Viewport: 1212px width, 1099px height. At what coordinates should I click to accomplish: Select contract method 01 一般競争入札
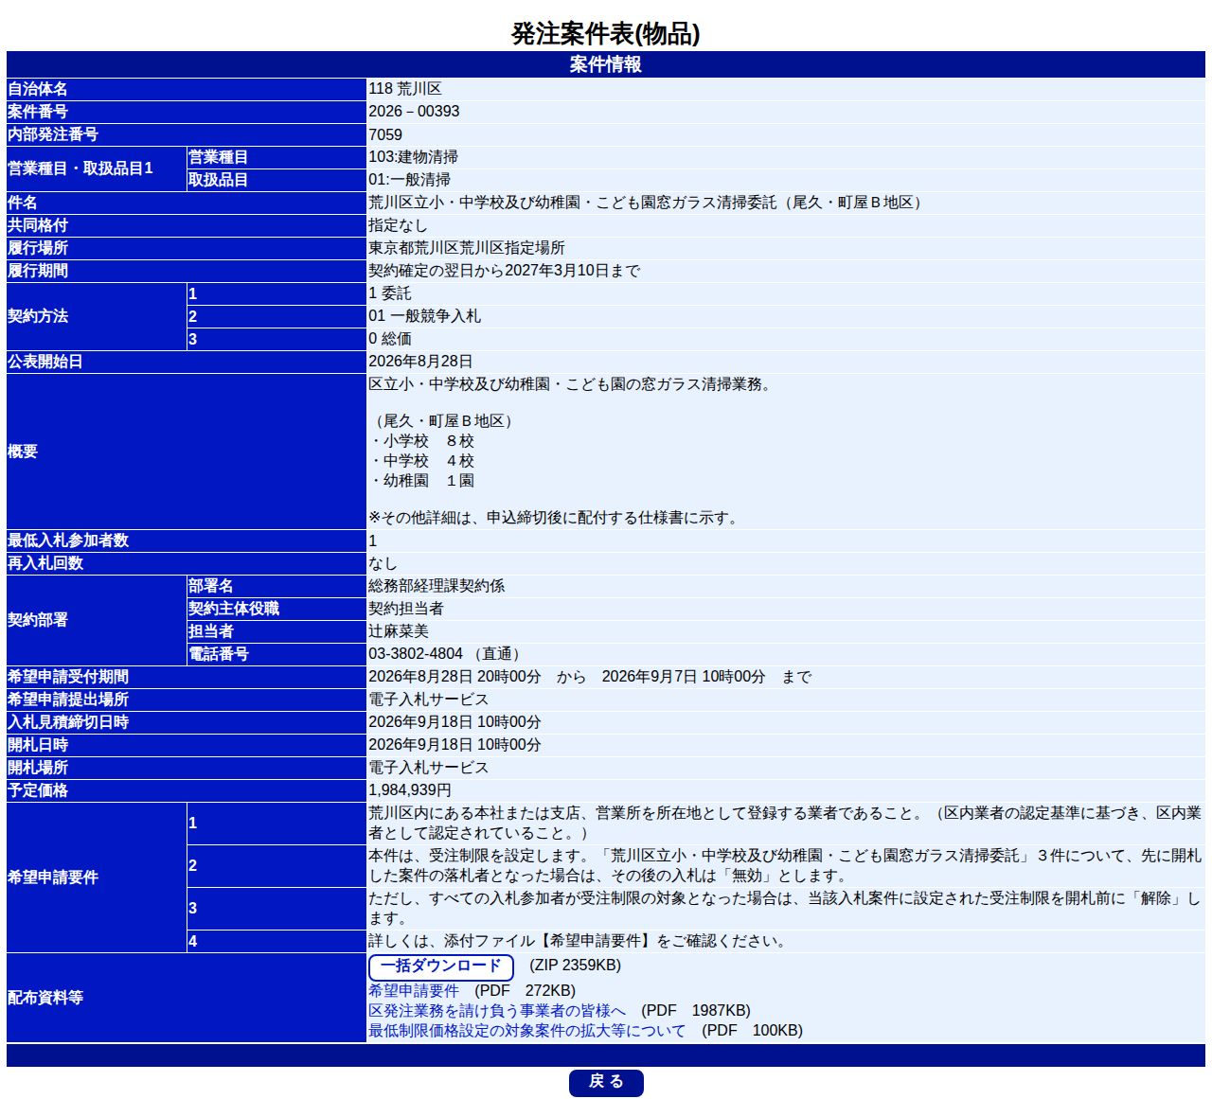tap(424, 316)
